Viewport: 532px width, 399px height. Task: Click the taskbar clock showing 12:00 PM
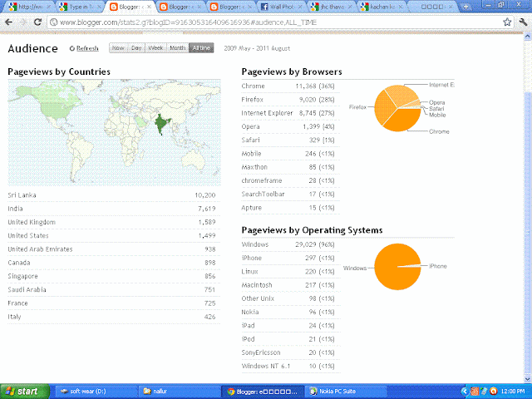pyautogui.click(x=512, y=392)
